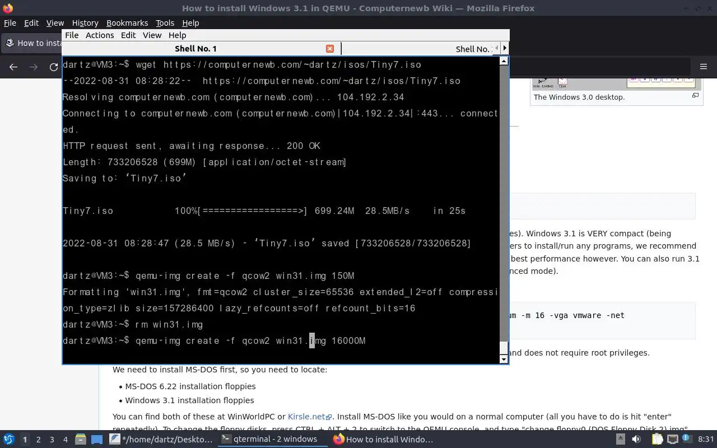Close the Shell No. 1 tab

330,49
